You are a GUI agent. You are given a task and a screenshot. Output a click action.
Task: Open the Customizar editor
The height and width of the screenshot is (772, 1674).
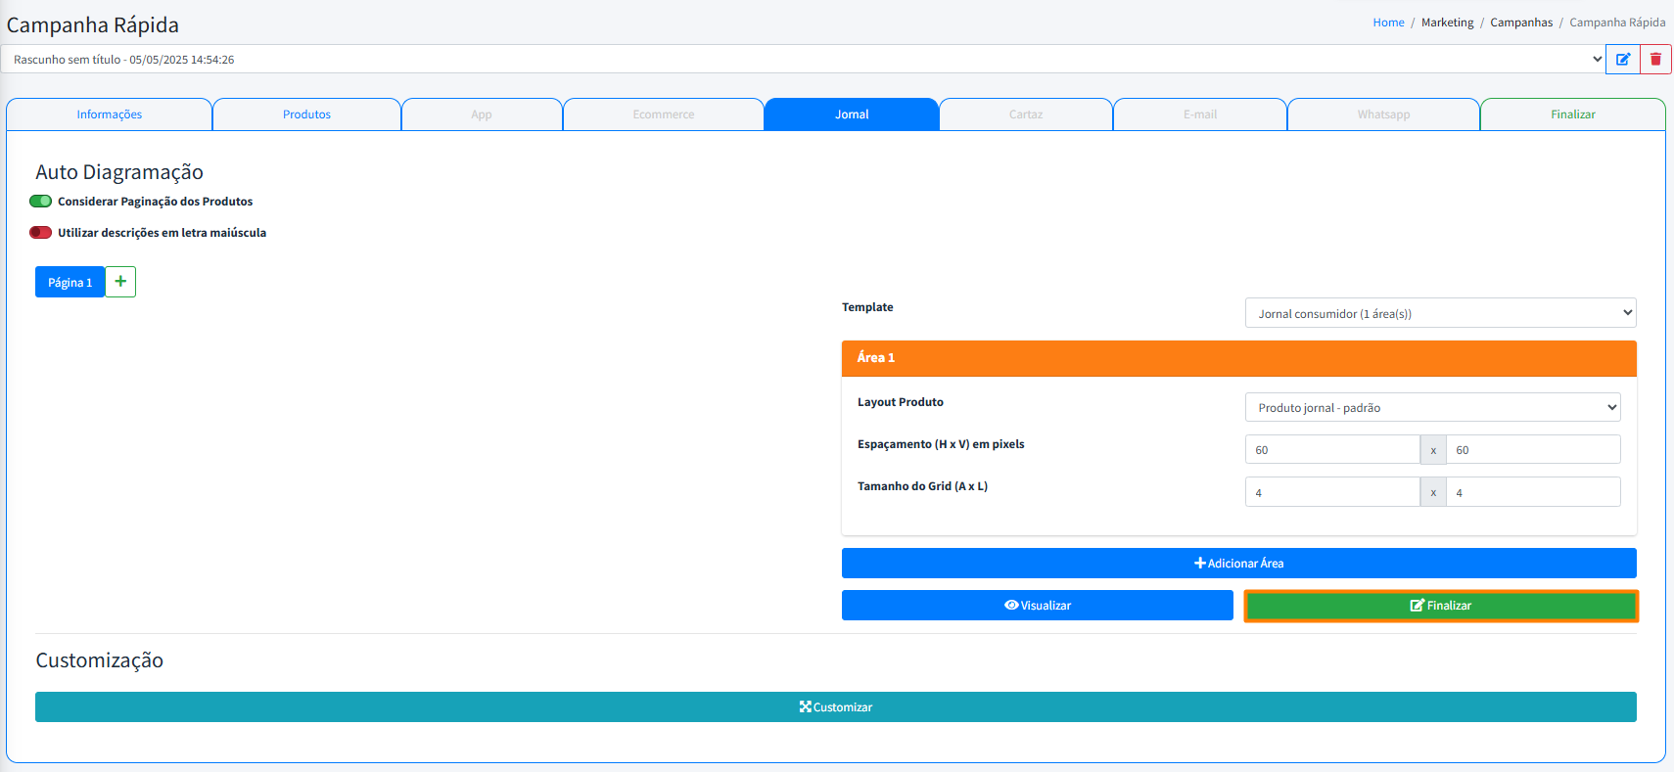pos(835,707)
